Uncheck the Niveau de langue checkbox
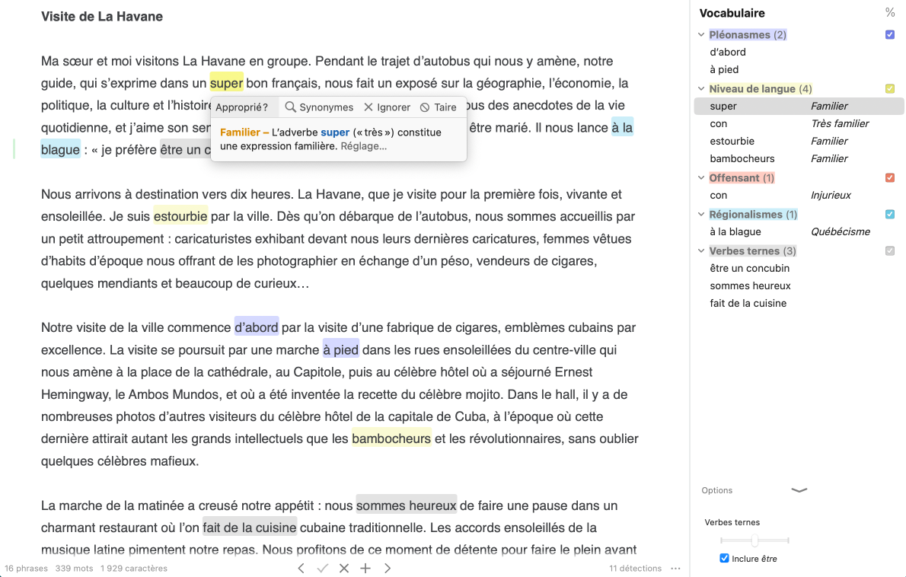This screenshot has width=906, height=577. coord(890,88)
